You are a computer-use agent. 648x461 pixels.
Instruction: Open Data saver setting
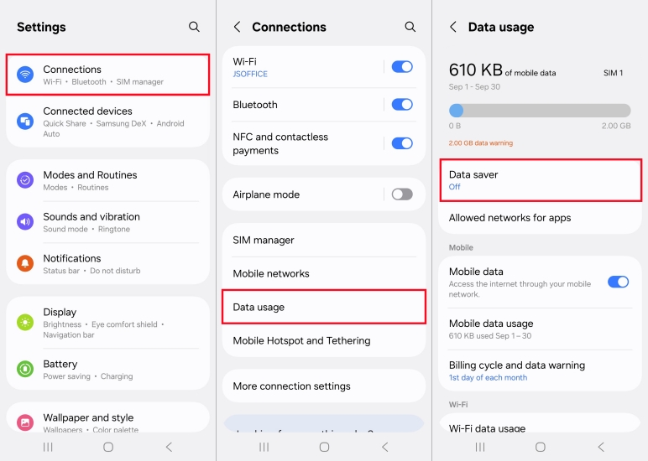point(541,180)
